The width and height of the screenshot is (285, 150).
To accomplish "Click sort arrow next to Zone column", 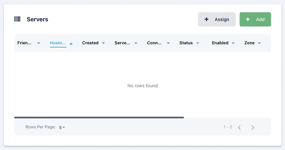I will tap(259, 43).
